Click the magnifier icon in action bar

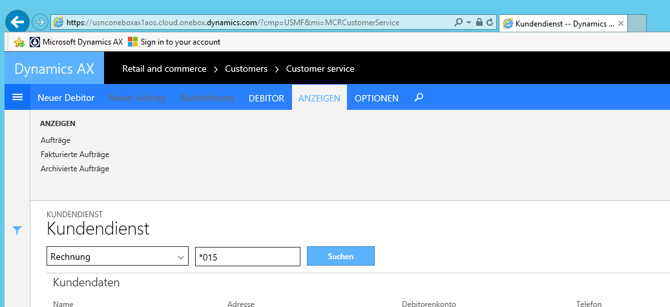pos(419,98)
